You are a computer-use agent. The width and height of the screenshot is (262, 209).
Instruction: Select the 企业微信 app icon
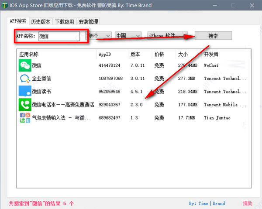(25, 79)
